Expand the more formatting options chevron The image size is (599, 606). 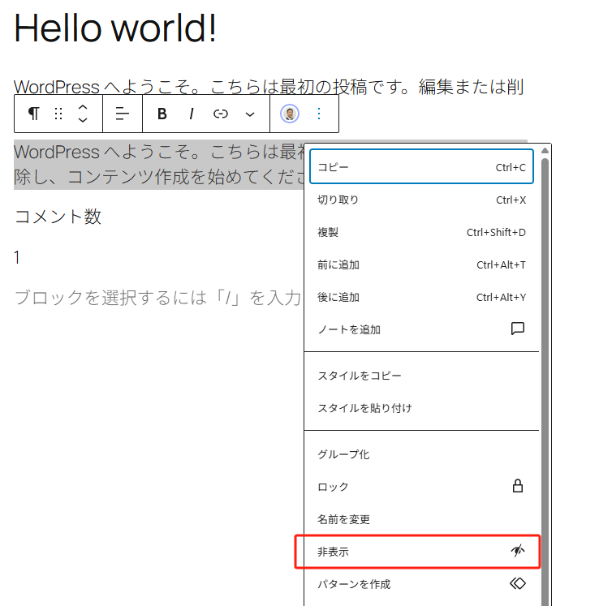(250, 114)
